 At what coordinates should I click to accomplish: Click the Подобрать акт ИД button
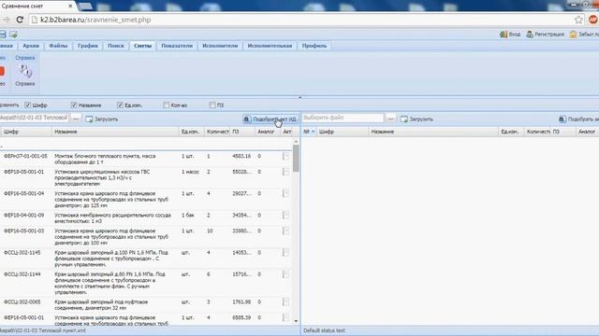click(270, 119)
